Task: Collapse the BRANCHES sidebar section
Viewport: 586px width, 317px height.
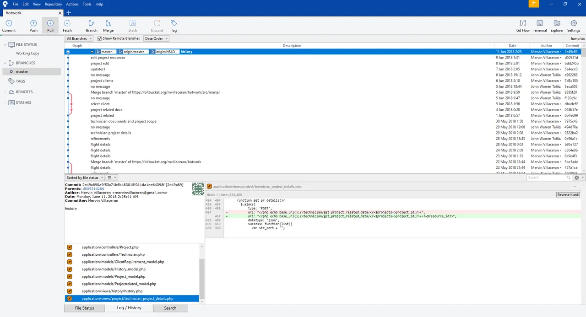Action: coord(5,63)
